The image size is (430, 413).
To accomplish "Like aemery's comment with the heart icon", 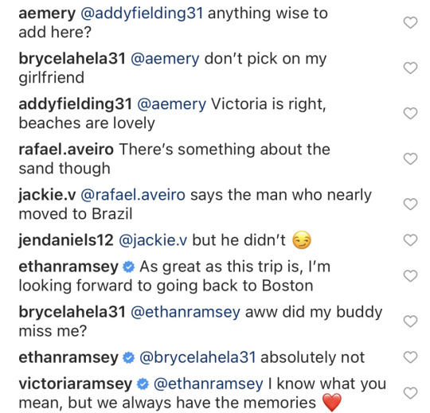I will tap(410, 22).
